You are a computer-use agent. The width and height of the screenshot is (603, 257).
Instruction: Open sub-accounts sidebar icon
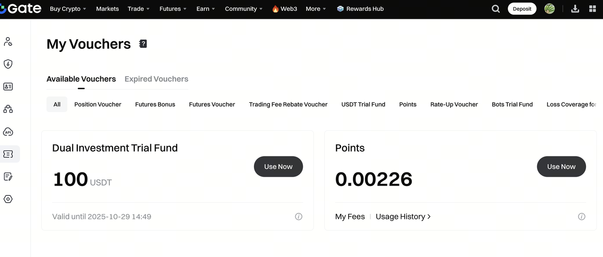point(8,109)
